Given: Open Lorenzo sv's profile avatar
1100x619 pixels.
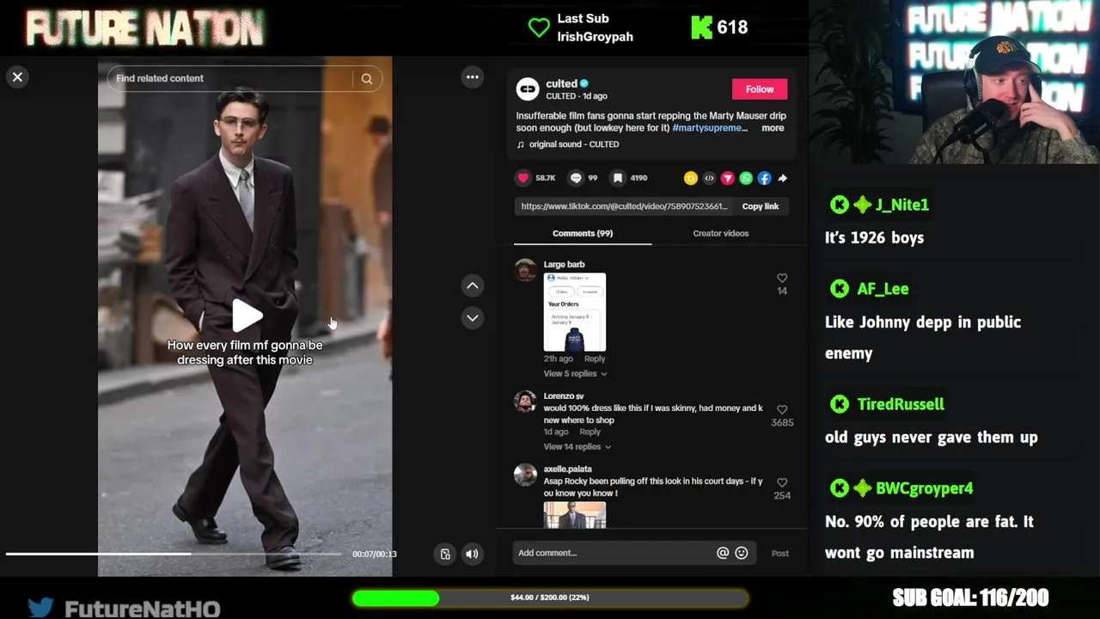Looking at the screenshot, I should [525, 401].
